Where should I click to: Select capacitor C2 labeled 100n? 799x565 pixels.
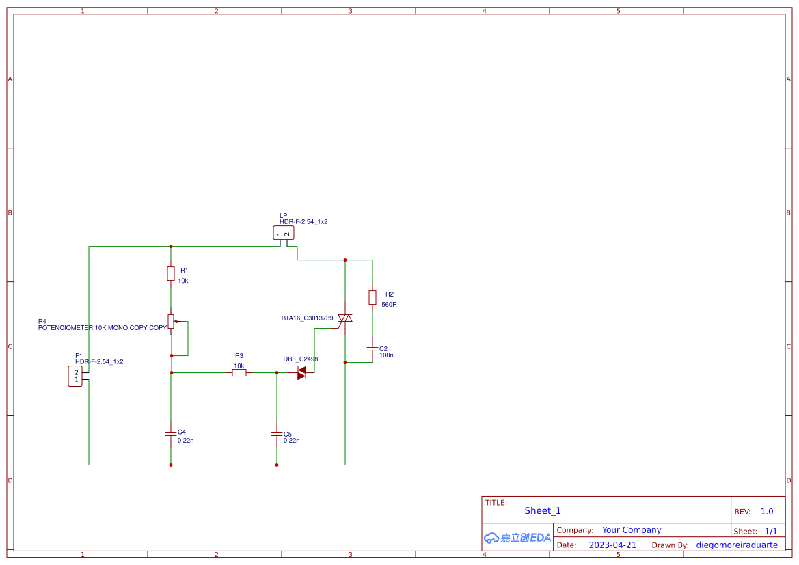tap(373, 348)
